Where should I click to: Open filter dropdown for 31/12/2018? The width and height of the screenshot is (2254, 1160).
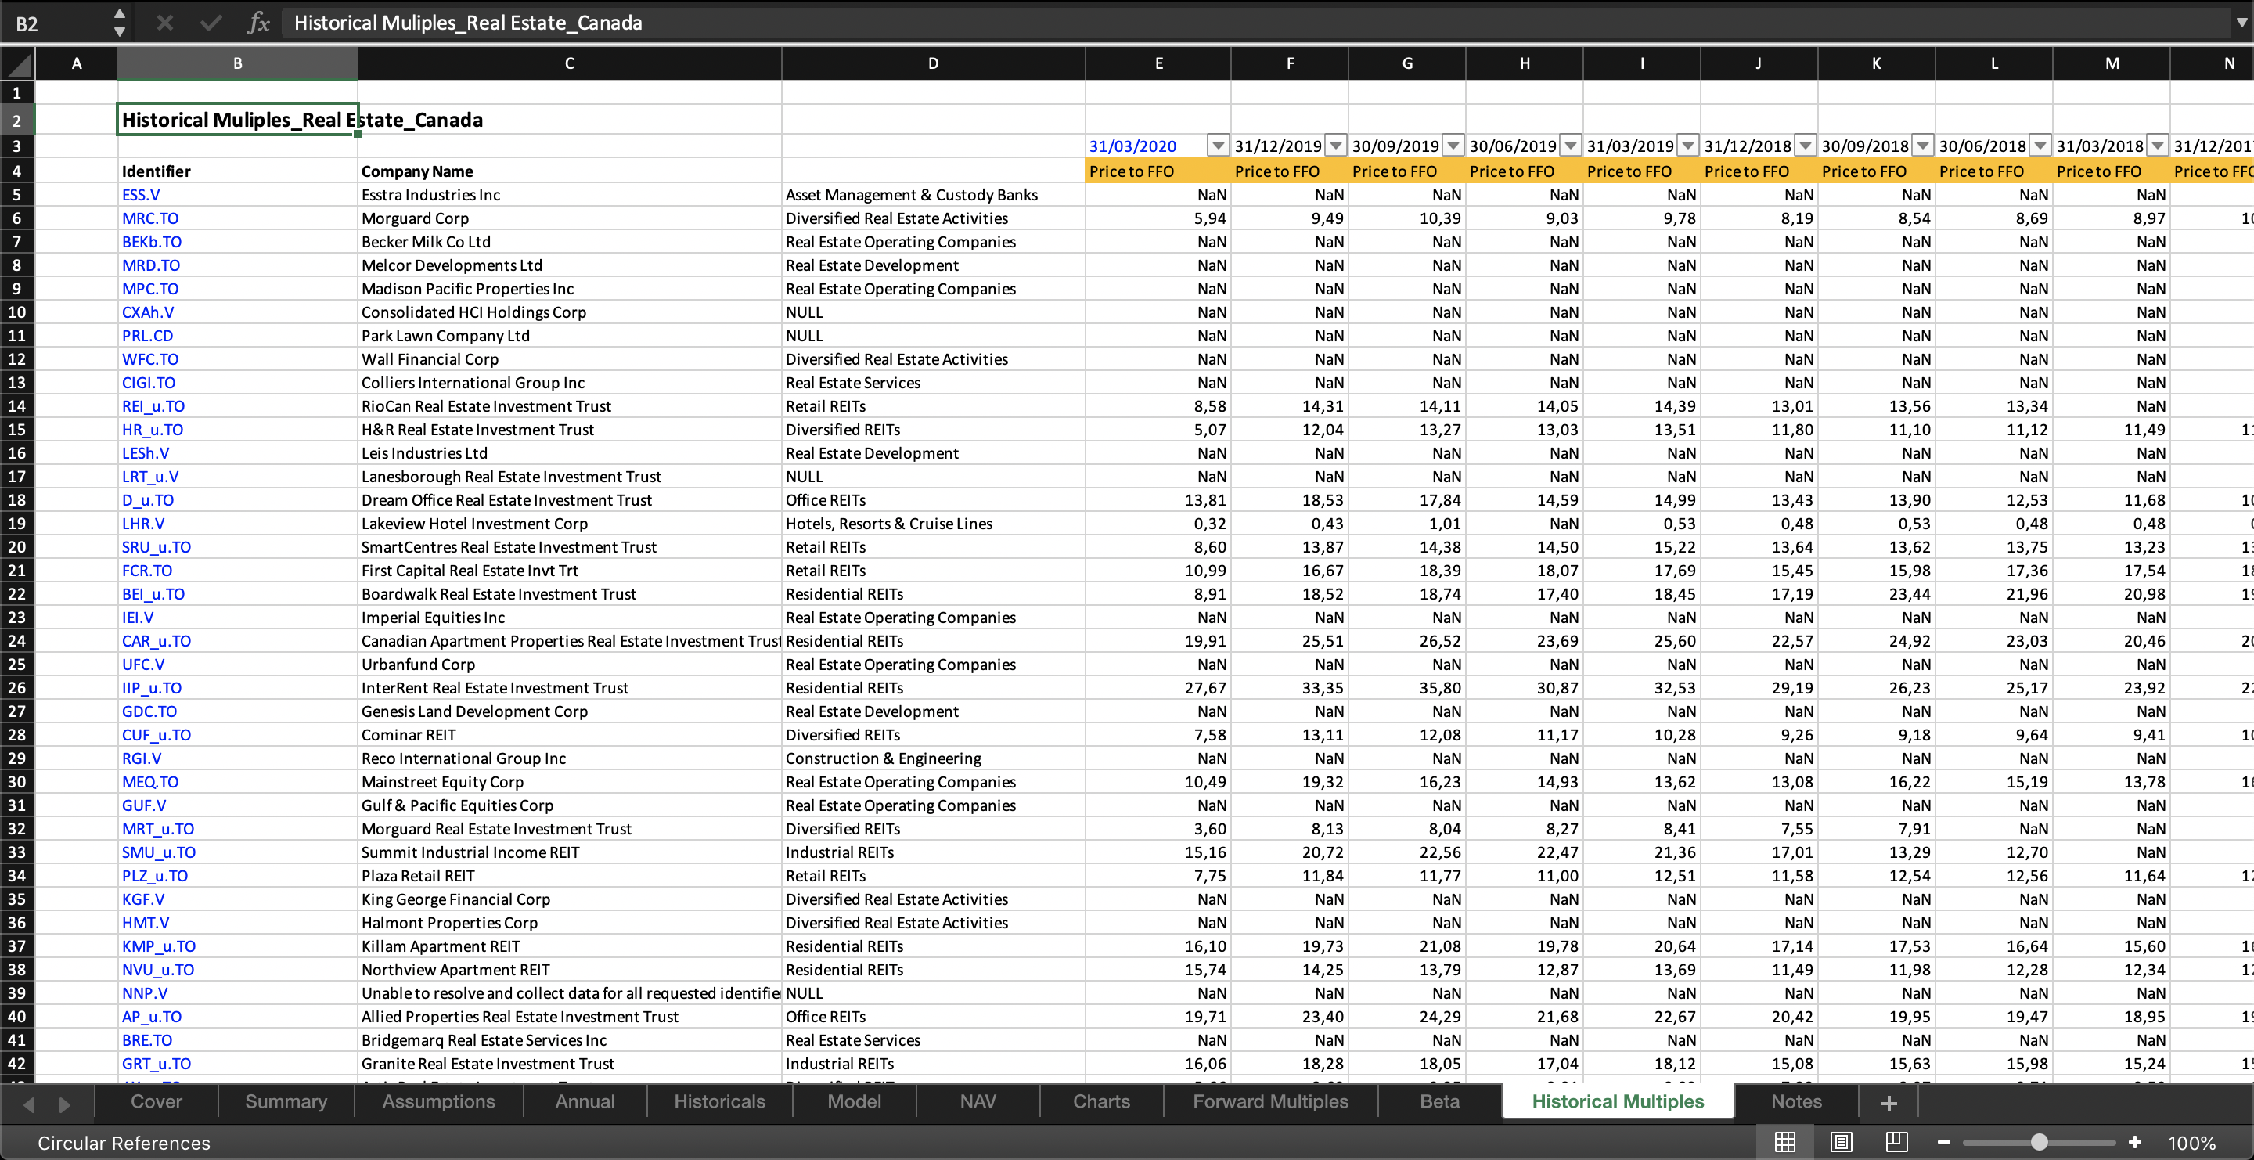(1806, 146)
